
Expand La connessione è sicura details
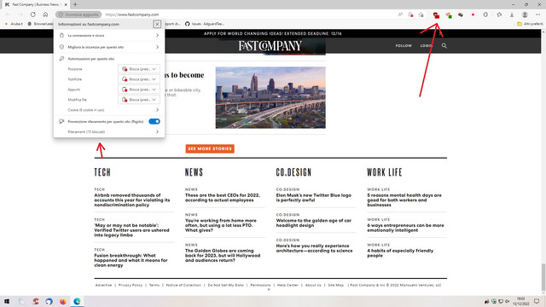(x=109, y=36)
